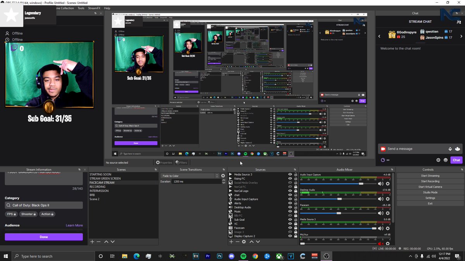Open Media Source 3 mixer settings gear
This screenshot has height=261, width=465.
coord(387,228)
